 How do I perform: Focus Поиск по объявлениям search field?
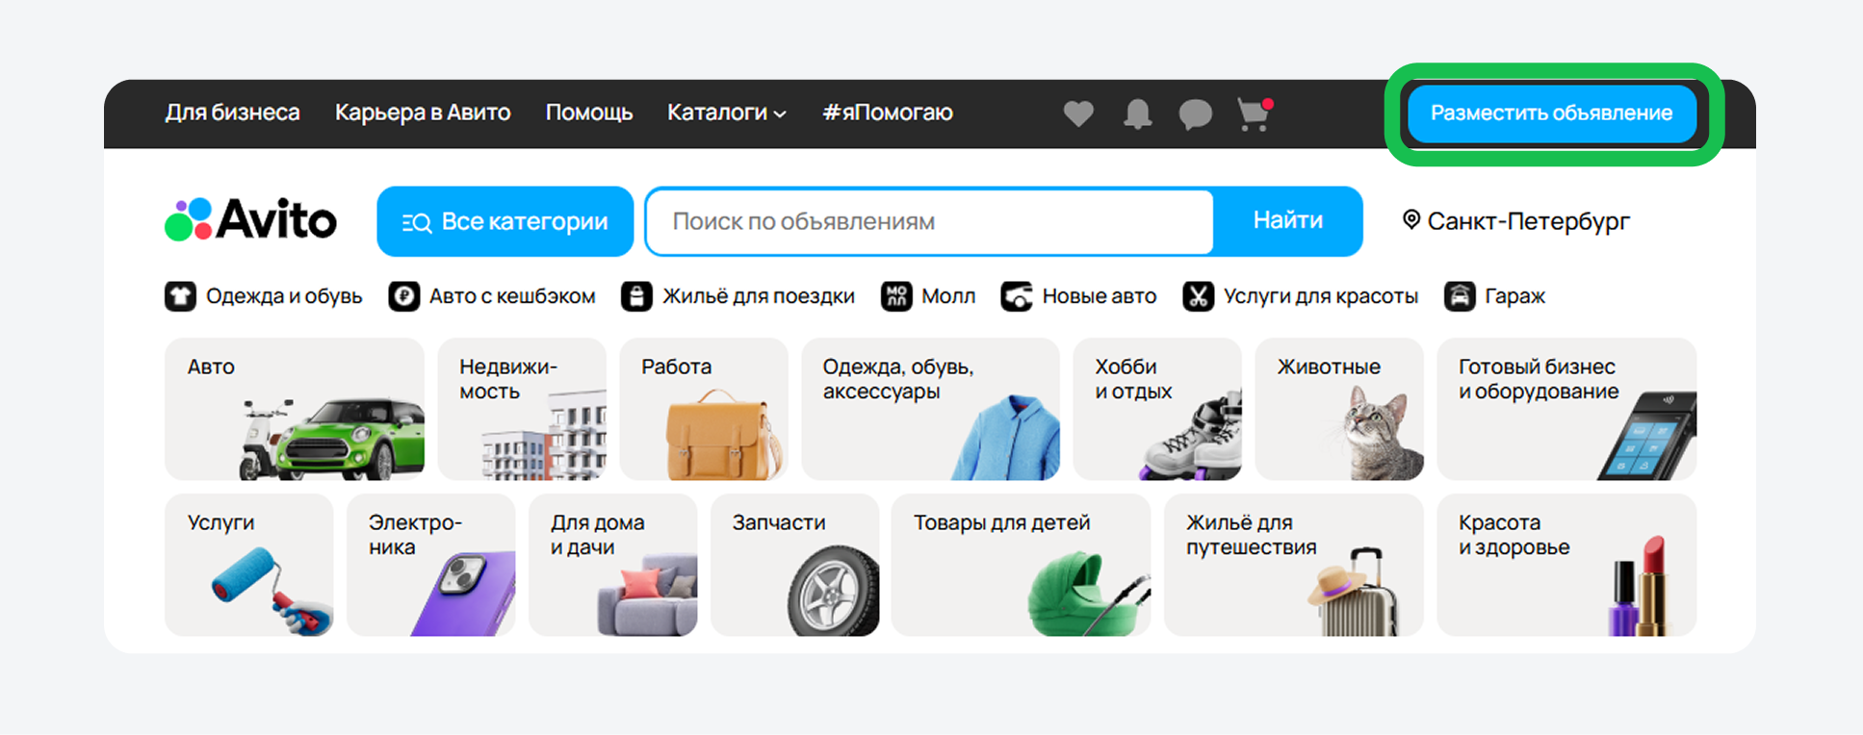point(930,221)
